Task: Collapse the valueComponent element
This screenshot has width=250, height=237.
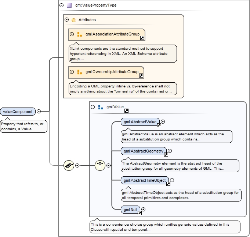Action: click(x=39, y=112)
